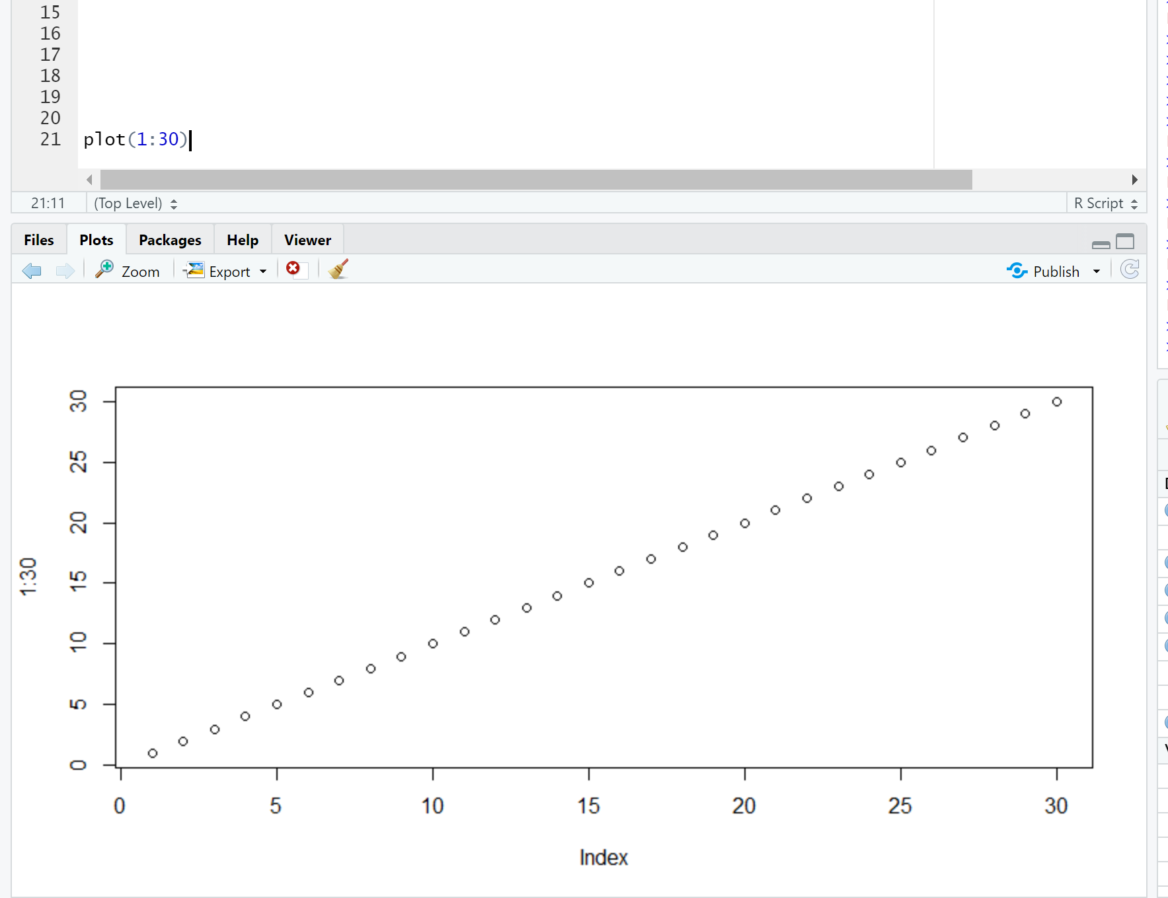The height and width of the screenshot is (898, 1168).
Task: Open the Export plot menu
Action: [225, 271]
